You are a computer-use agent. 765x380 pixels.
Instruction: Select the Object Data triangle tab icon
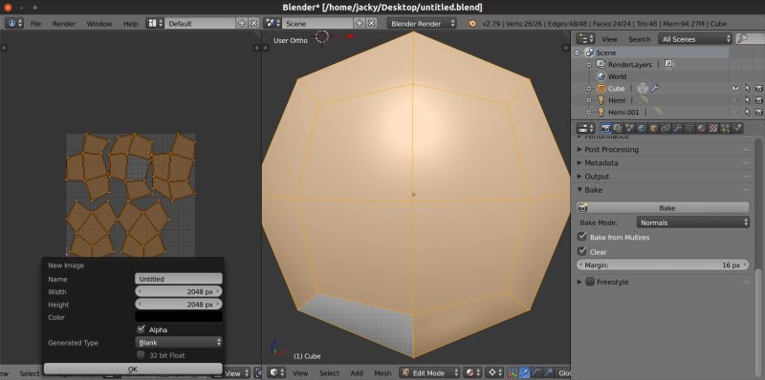click(x=689, y=128)
